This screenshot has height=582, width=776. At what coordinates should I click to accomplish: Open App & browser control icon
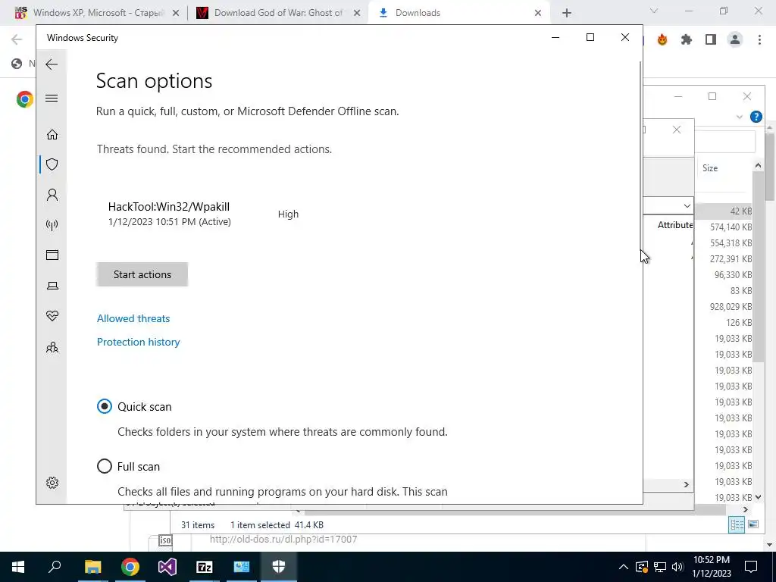[x=52, y=255]
